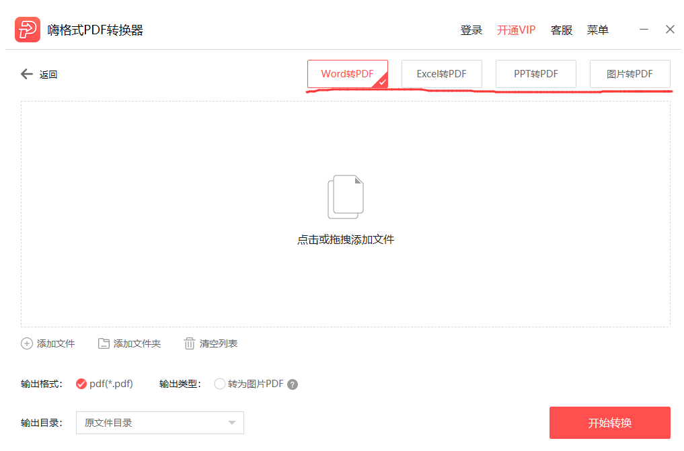Viewport: 684px width, 451px height.
Task: Click the folder icon for 添加文件夹
Action: point(104,343)
